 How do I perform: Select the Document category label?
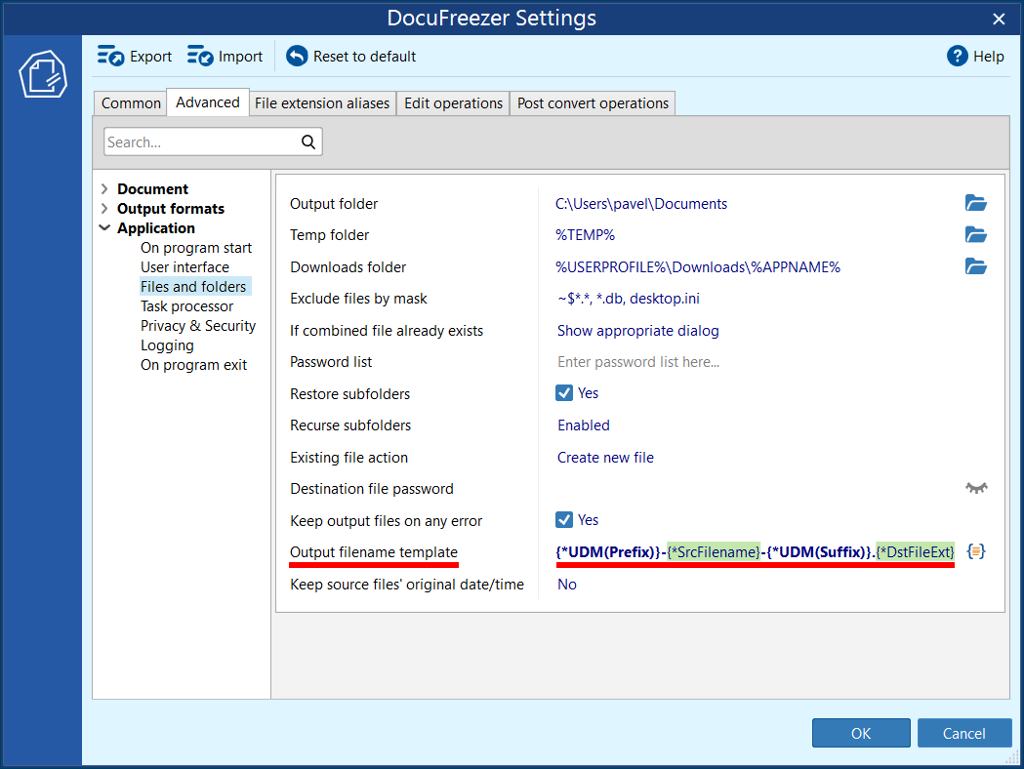153,188
